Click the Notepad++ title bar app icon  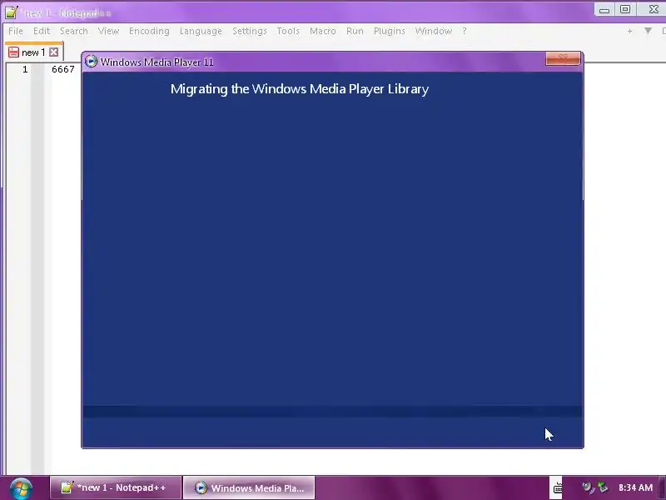(12, 12)
